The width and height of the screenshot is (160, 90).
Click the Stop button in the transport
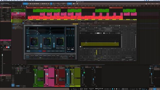point(112,89)
